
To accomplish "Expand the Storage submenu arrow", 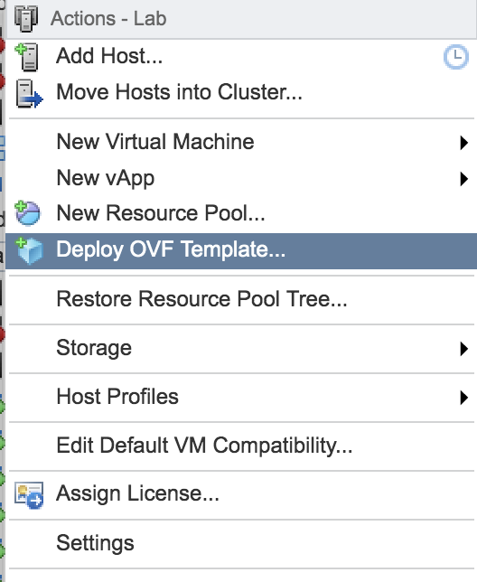I will point(463,349).
